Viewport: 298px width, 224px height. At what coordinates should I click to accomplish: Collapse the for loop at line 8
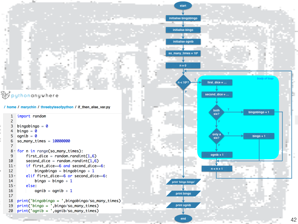(15, 151)
